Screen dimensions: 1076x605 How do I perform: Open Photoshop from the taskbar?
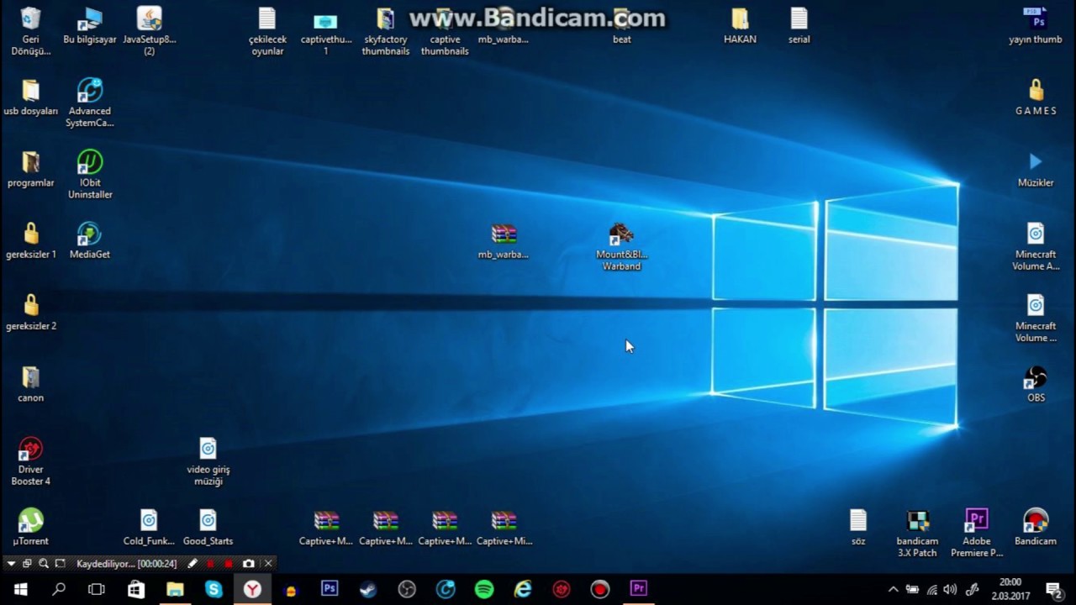[x=330, y=589]
